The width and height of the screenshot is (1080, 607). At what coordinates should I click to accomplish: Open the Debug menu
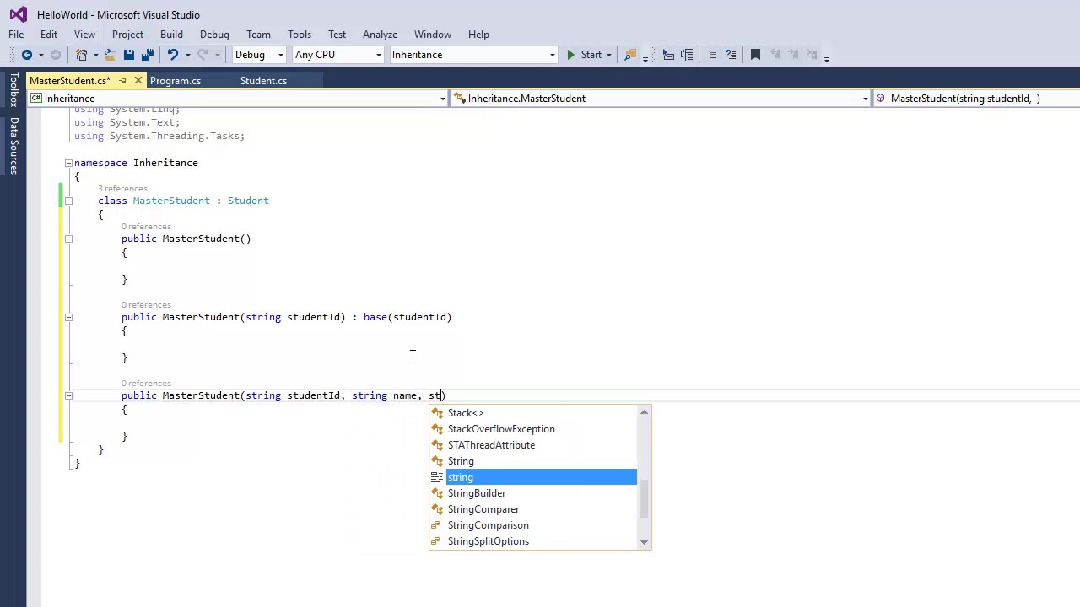point(214,35)
